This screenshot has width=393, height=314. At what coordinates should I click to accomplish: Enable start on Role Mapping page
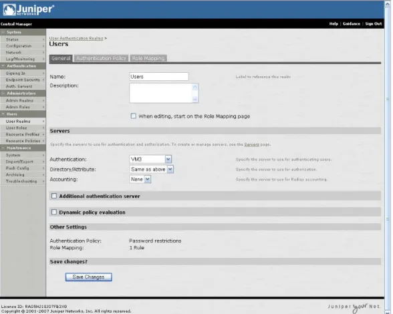tap(134, 116)
